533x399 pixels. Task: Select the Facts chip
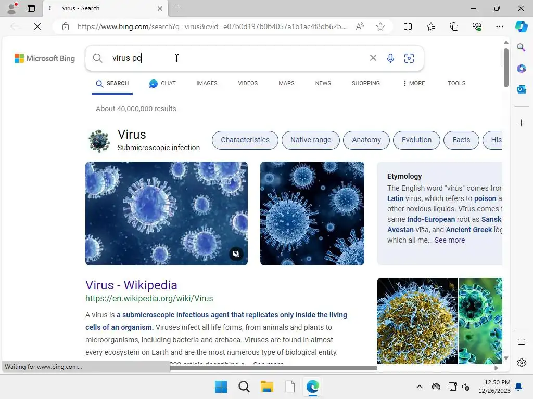(461, 140)
